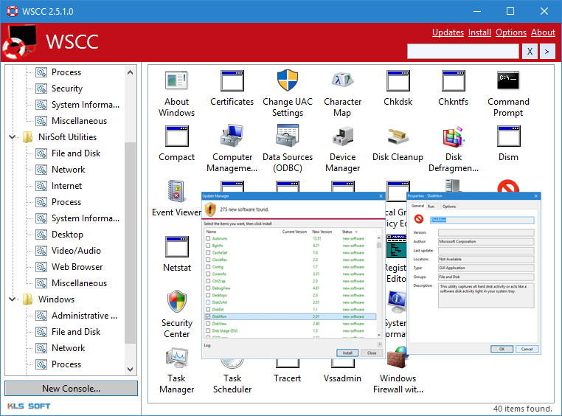The image size is (562, 416).
Task: Select the Chkntfs utility icon
Action: 454,80
